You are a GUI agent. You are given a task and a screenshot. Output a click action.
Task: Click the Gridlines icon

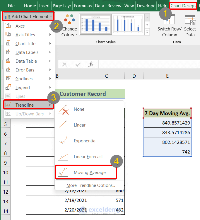point(8,79)
